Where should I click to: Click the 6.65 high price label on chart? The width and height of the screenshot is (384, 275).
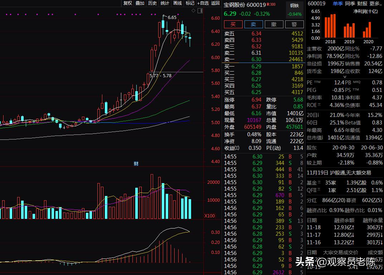pos(172,18)
